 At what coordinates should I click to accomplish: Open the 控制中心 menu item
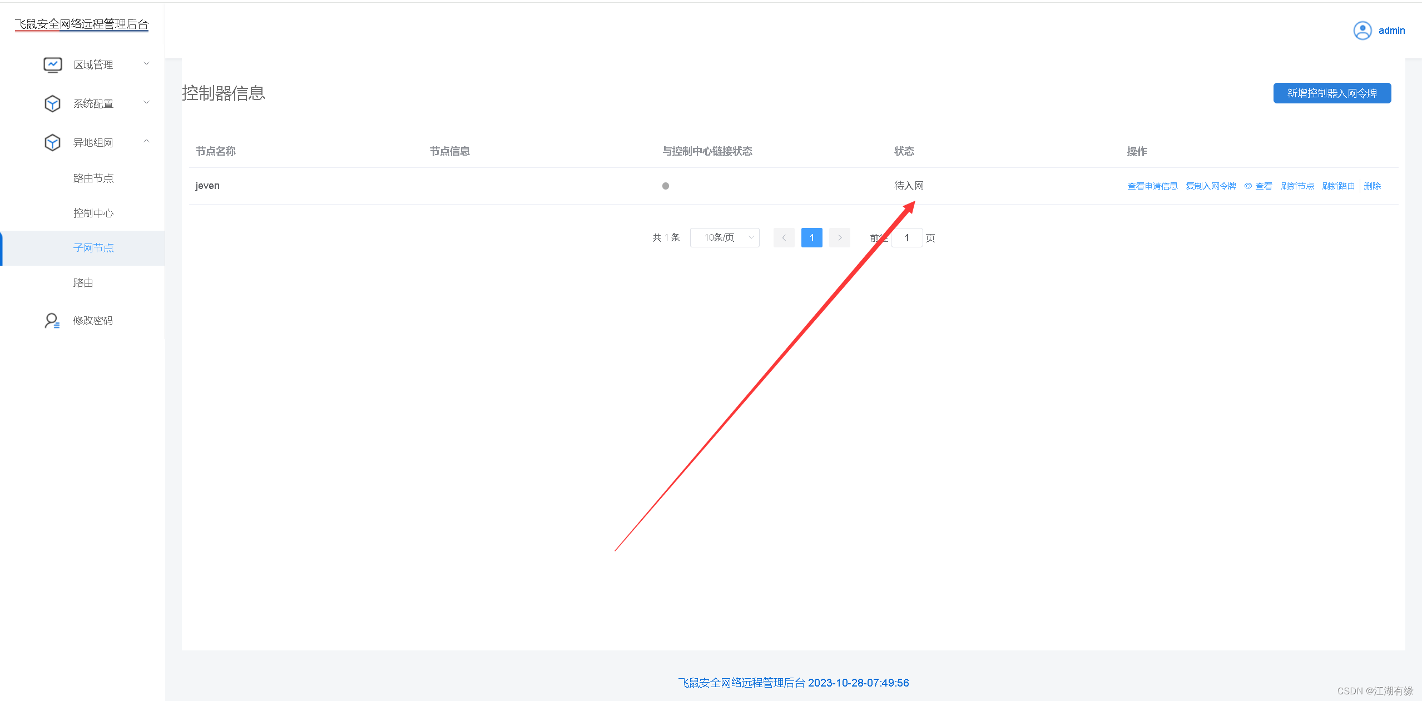coord(93,213)
